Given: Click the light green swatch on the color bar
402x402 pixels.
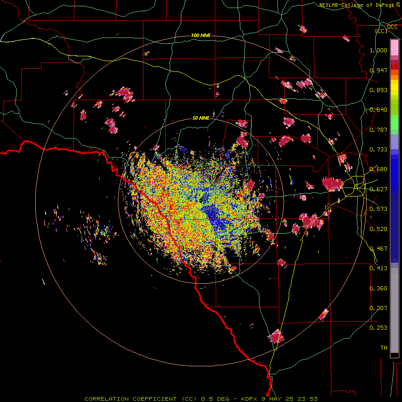Looking at the screenshot, I should tap(394, 122).
